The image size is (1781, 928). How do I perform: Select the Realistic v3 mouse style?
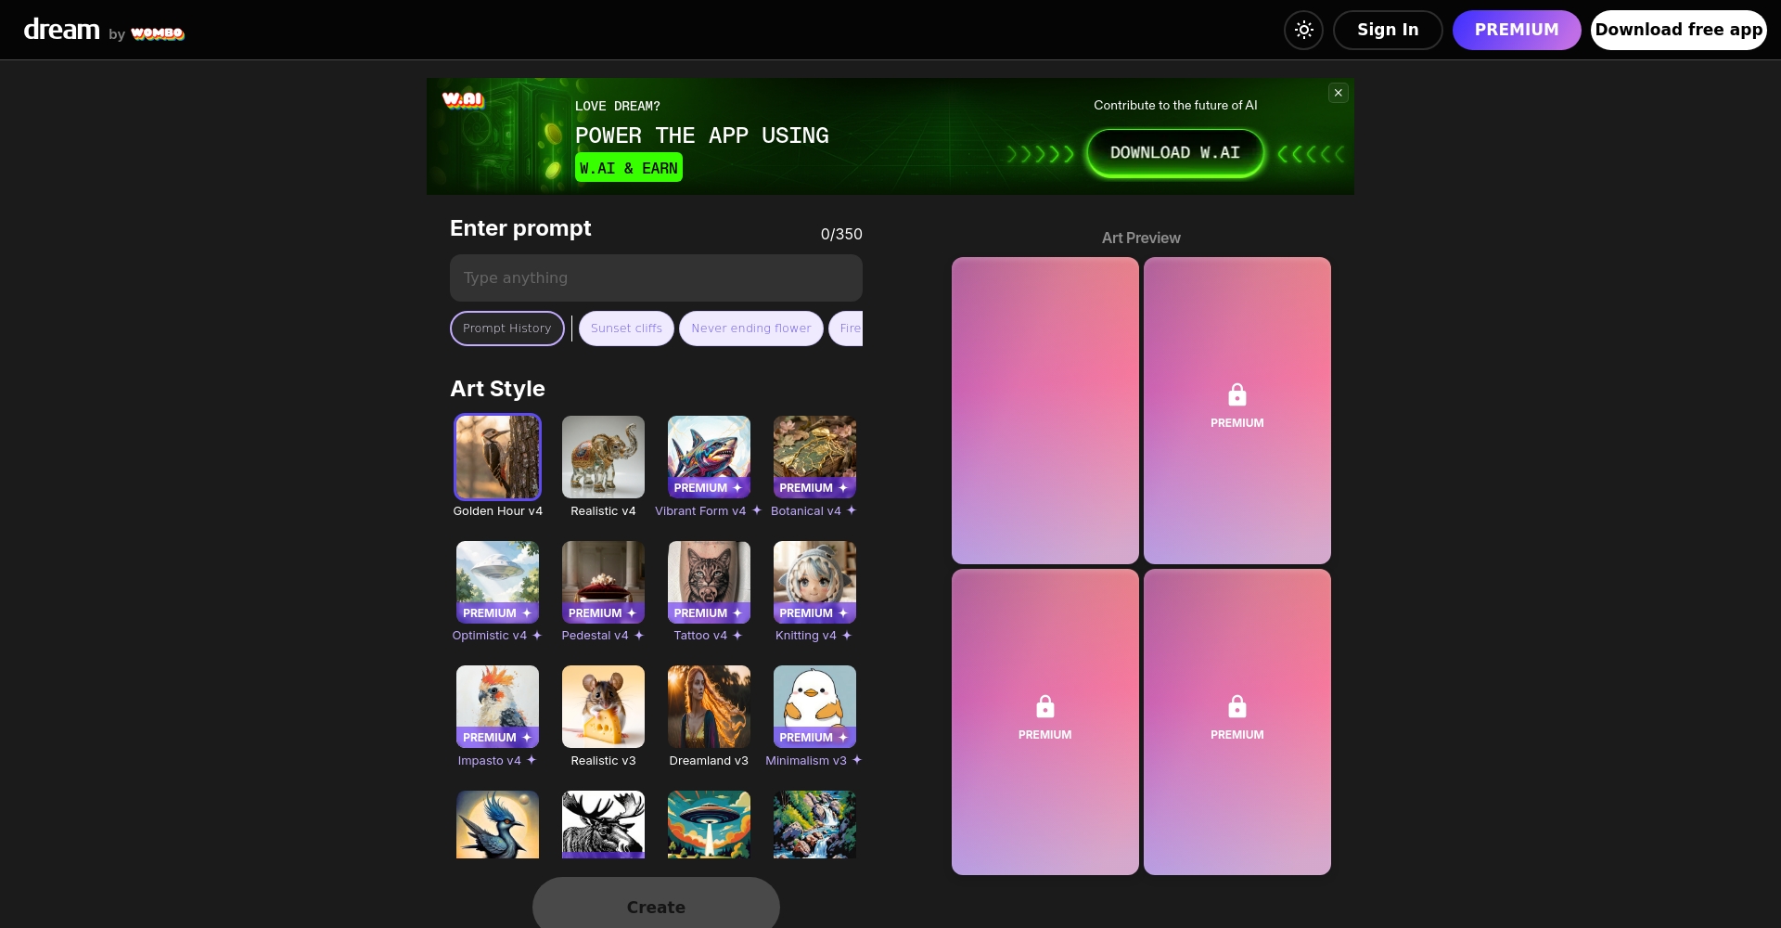tap(603, 706)
